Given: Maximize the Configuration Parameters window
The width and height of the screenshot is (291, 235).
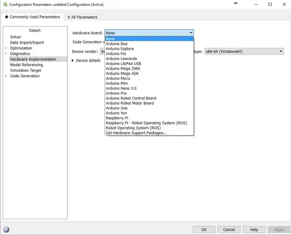Looking at the screenshot, I should (270, 4).
